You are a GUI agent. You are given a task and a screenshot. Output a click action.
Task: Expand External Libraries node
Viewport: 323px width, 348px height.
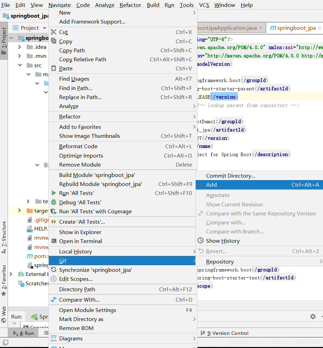click(x=11, y=274)
